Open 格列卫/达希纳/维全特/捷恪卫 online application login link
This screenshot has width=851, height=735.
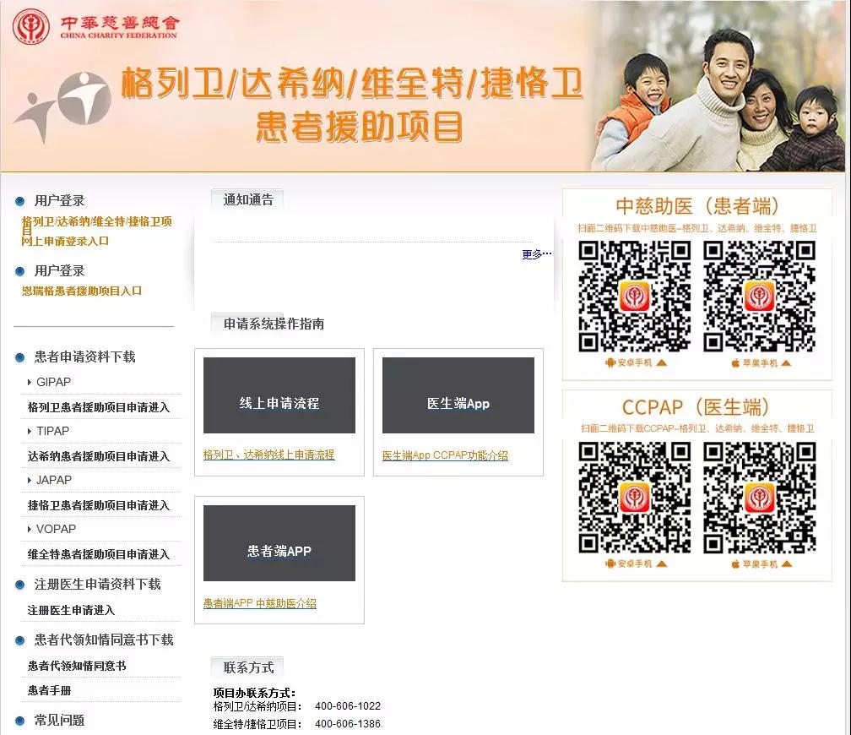coord(96,231)
